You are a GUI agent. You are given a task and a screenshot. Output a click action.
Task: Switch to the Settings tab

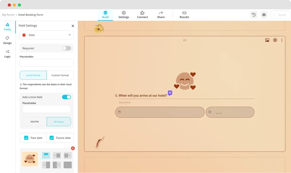(124, 15)
